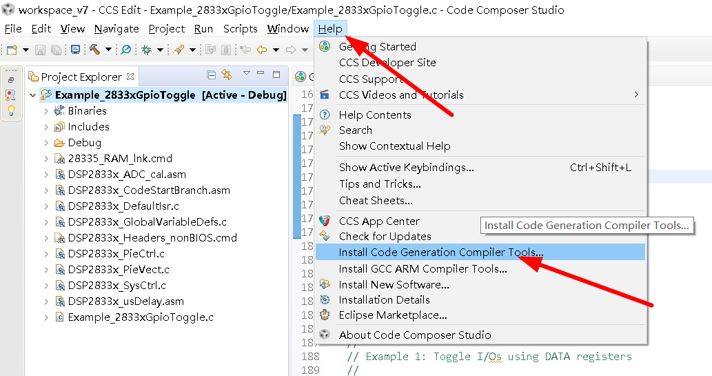Open the Back history dropdown arrow

point(276,50)
